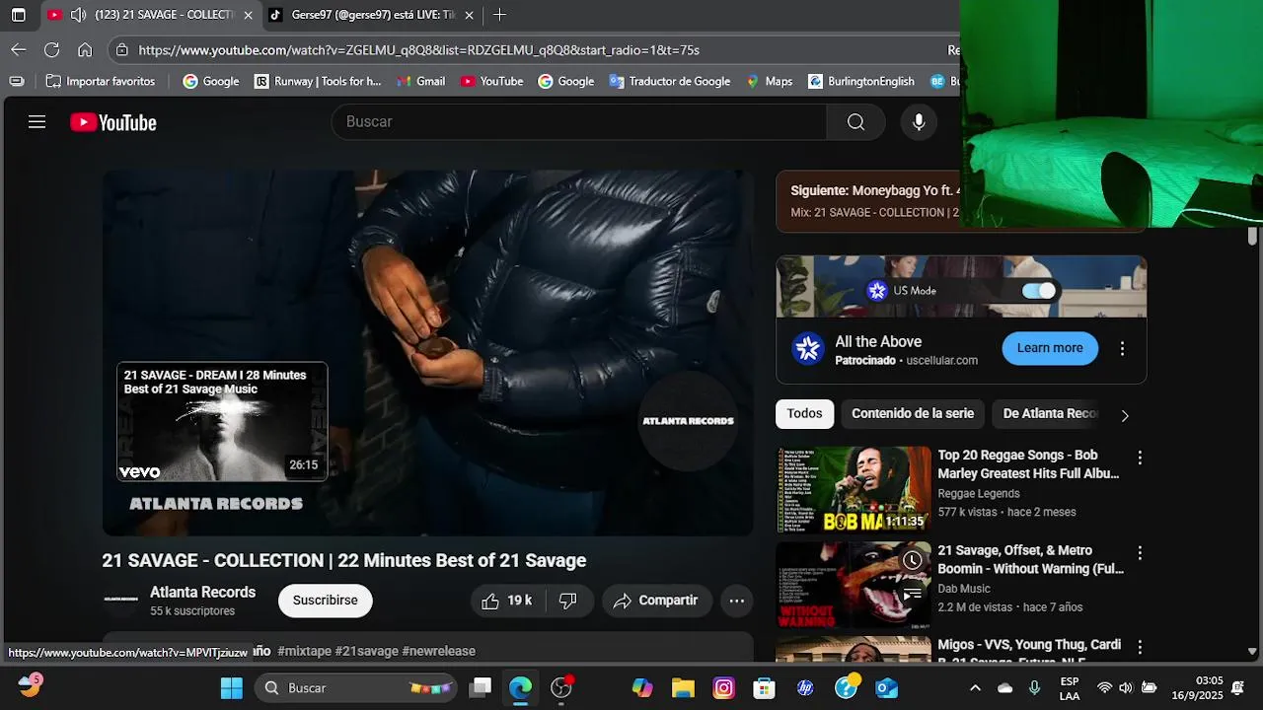Open Top 20 Reggae Songs Bob Marley thumbnail
The height and width of the screenshot is (710, 1263).
[x=854, y=490]
